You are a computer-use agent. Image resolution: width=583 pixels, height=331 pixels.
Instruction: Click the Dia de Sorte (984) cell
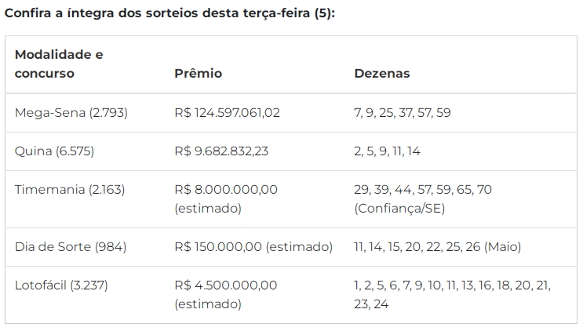point(71,246)
